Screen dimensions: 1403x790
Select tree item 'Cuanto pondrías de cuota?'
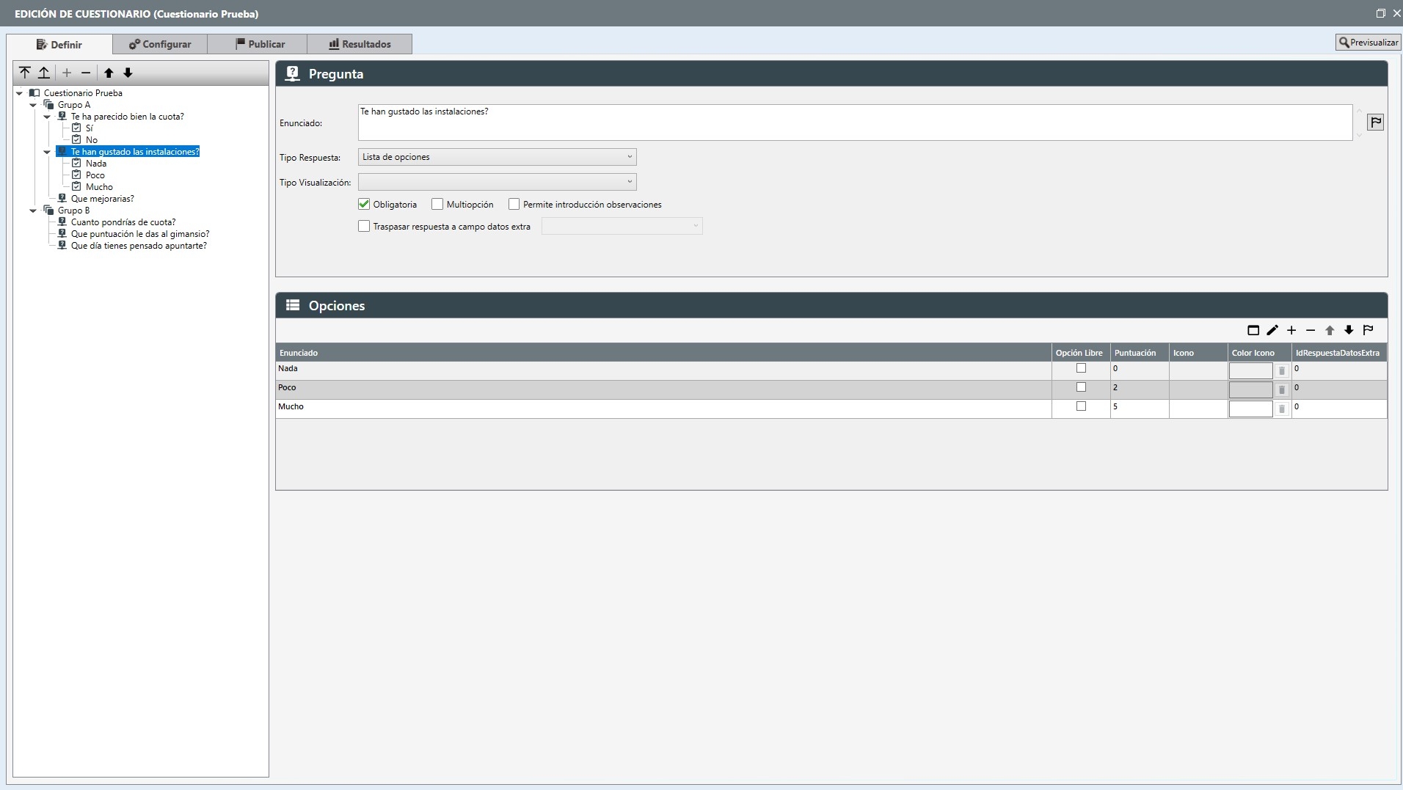tap(123, 222)
